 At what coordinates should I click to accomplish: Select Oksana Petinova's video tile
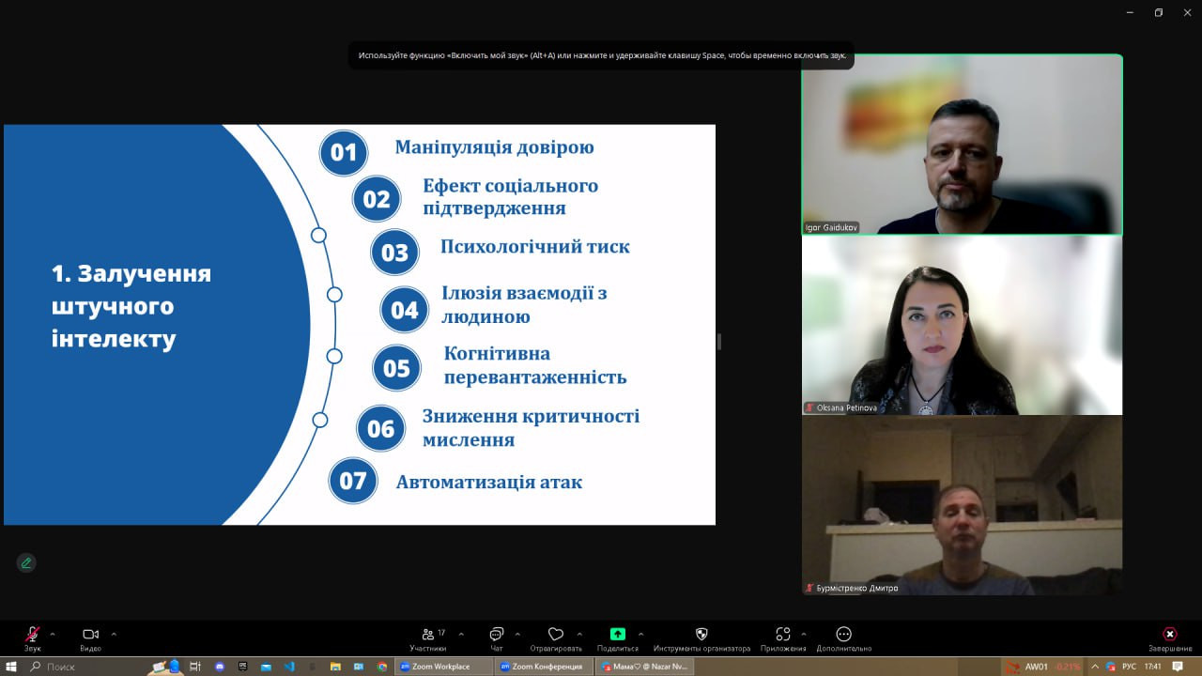click(962, 325)
